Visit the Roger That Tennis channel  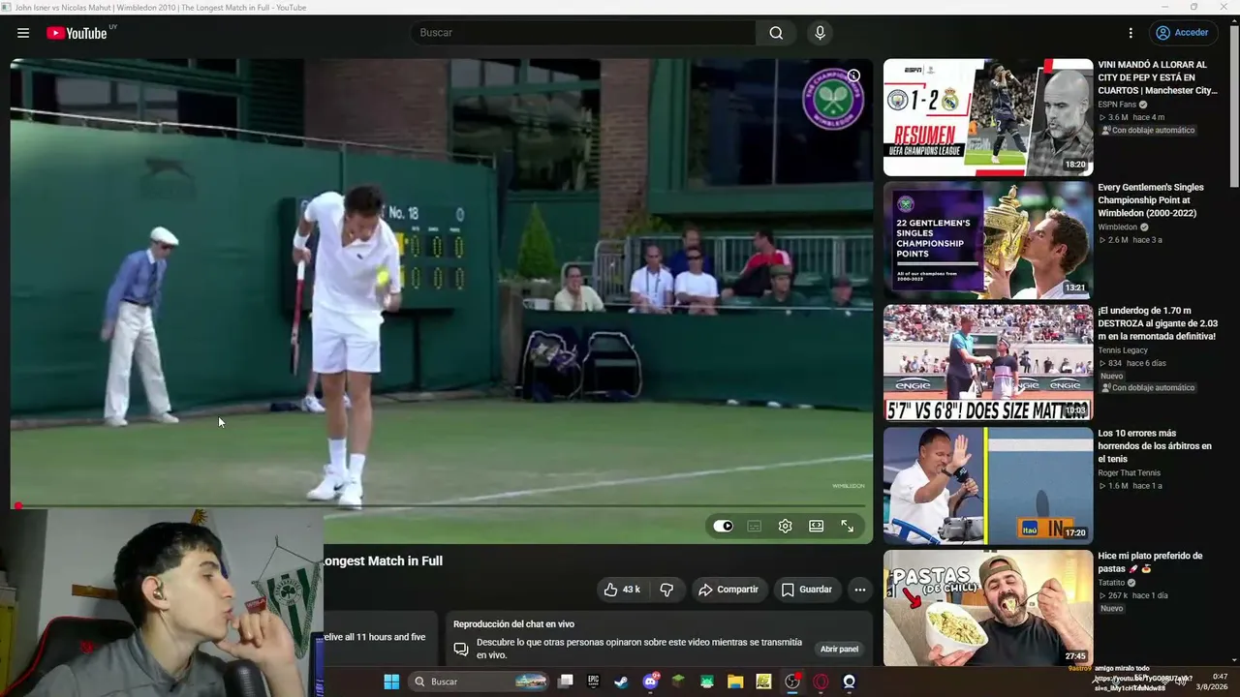click(1129, 473)
